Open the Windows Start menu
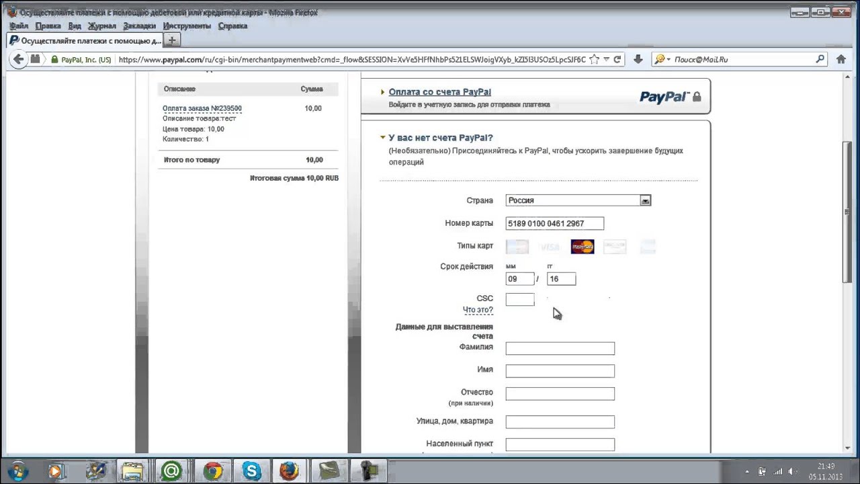Viewport: 860px width, 484px height. click(17, 471)
